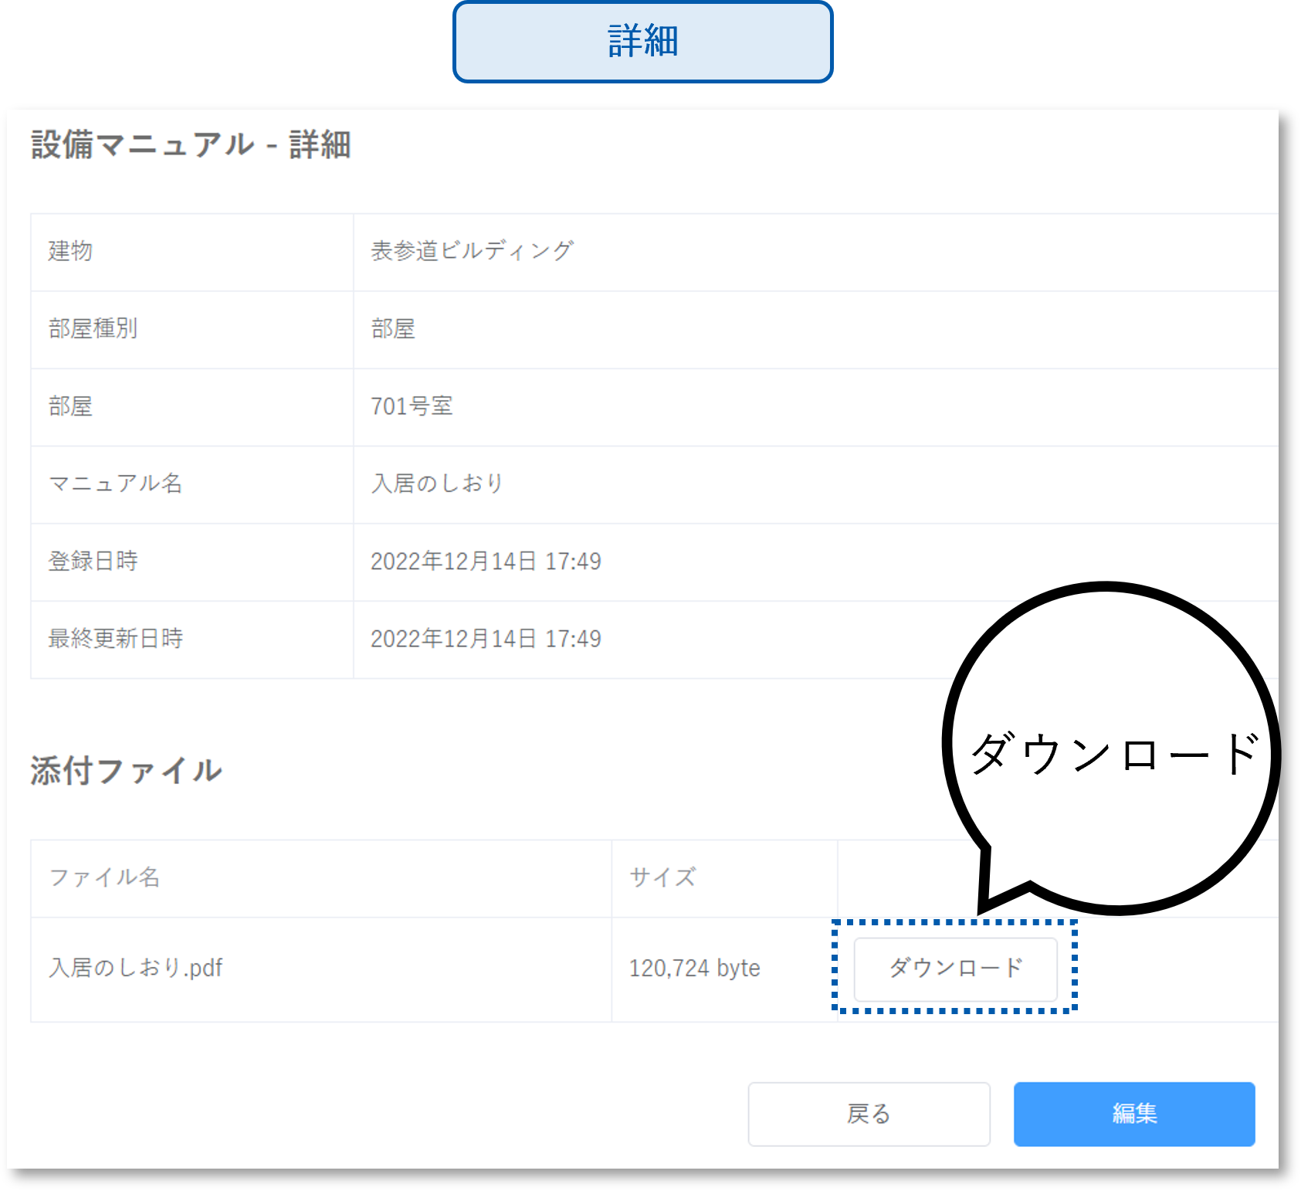Image resolution: width=1301 pixels, height=1191 pixels.
Task: Click the 詳細 button at the top
Action: pos(642,44)
